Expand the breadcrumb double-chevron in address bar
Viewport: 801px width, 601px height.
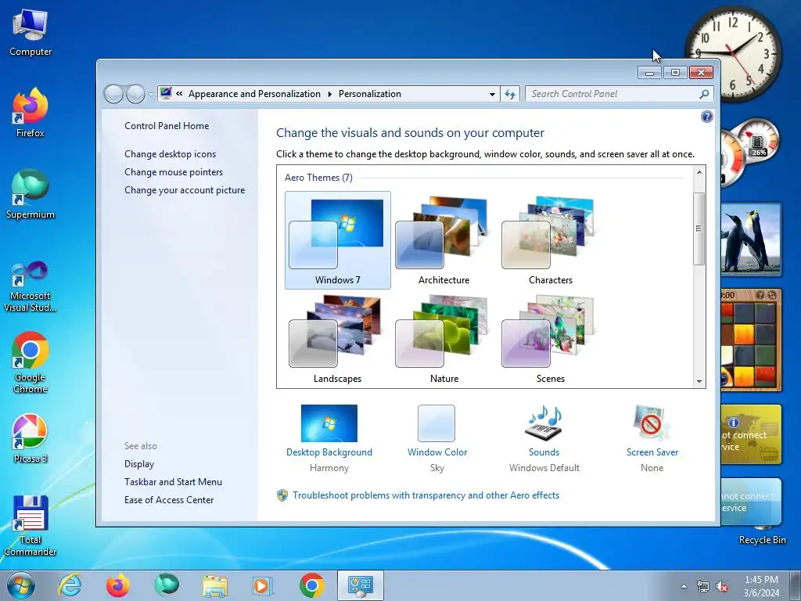179,94
